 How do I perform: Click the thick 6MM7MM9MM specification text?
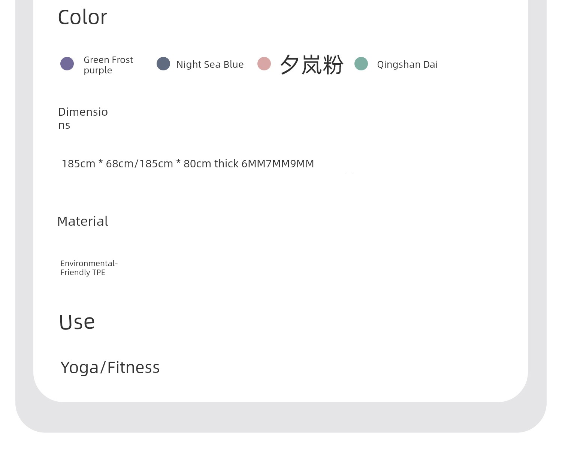[x=264, y=164]
